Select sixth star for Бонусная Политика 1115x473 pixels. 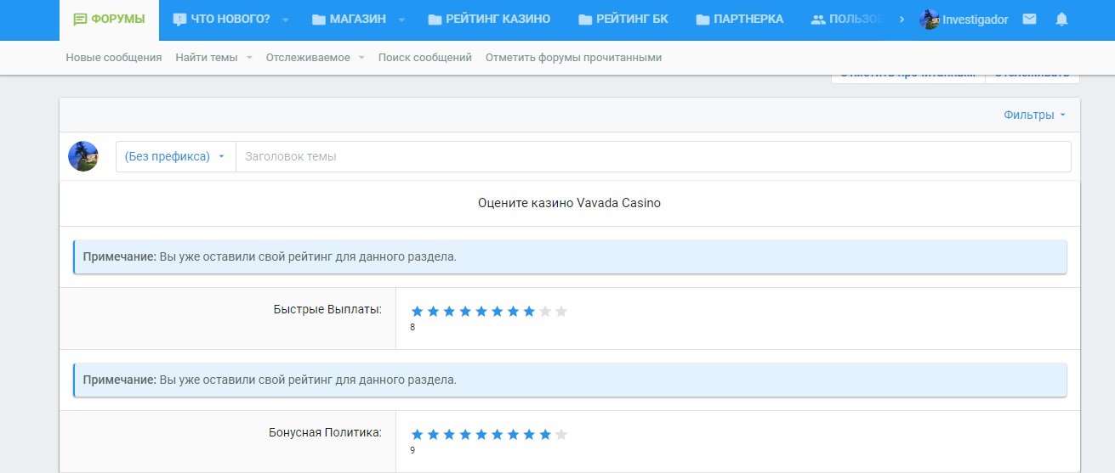coord(498,435)
